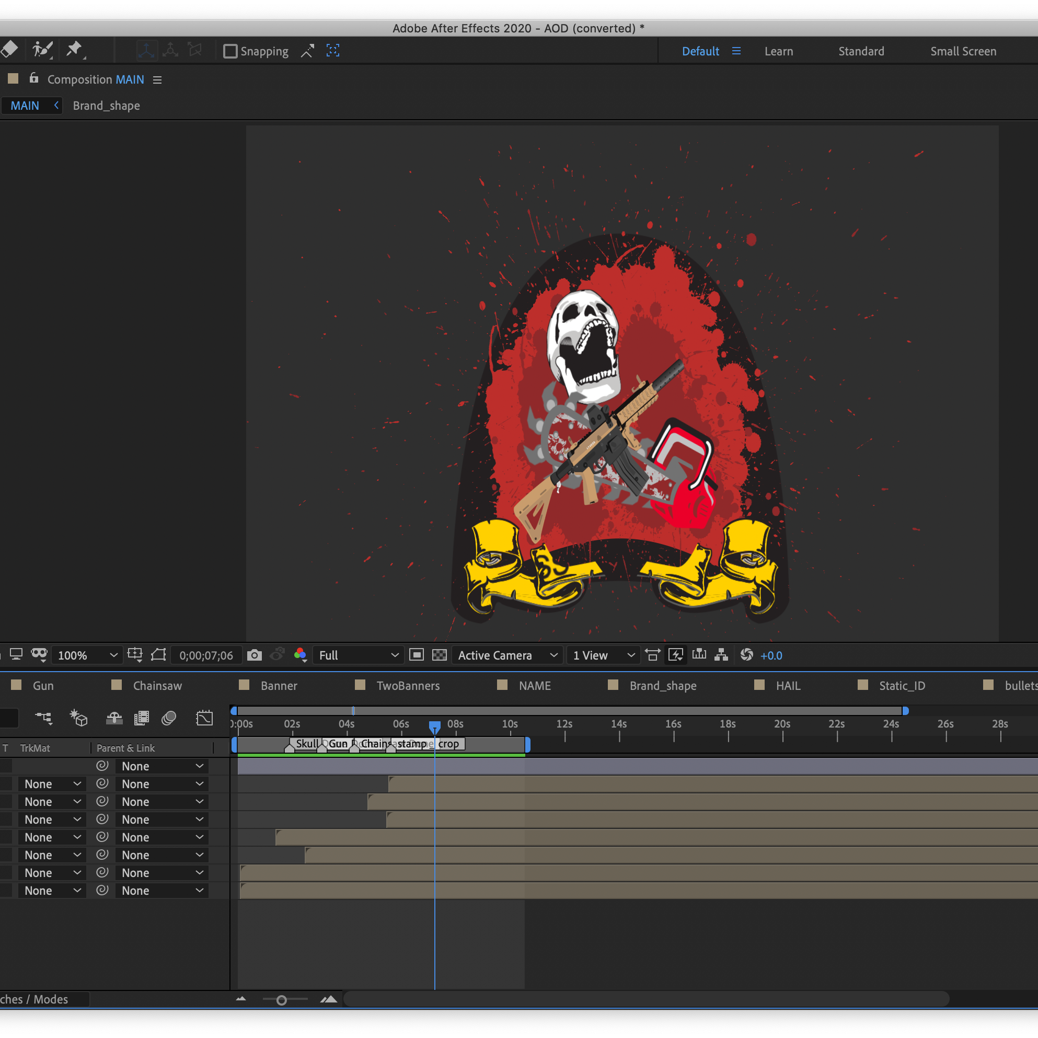This screenshot has width=1038, height=1038.
Task: Switch to the Learn workspace
Action: pyautogui.click(x=779, y=51)
